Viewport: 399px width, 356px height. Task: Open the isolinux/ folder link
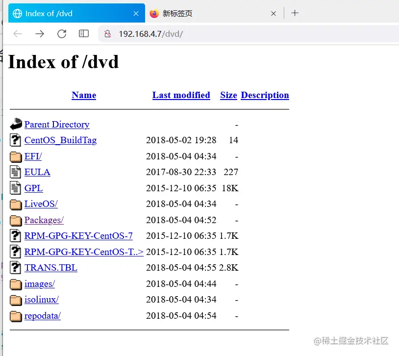pos(42,300)
